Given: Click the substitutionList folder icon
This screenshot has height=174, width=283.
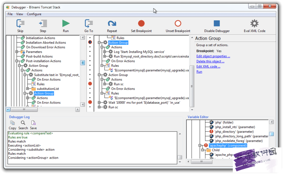Looking at the screenshot, I should [34, 89].
